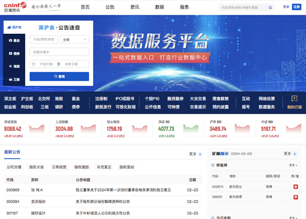Open IPO招股书 link
The image size is (306, 219).
pyautogui.click(x=125, y=99)
